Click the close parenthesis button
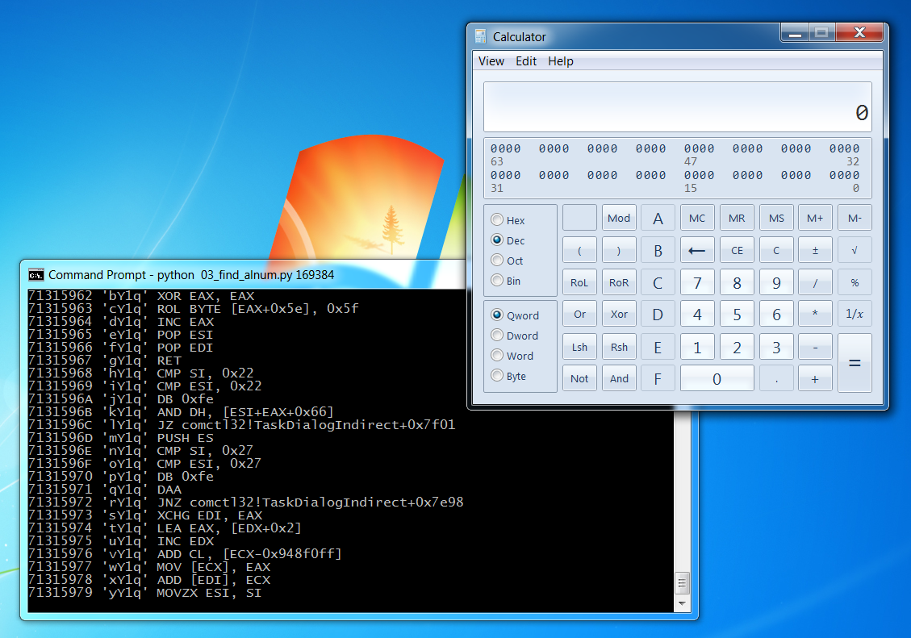Image resolution: width=911 pixels, height=638 pixels. (x=619, y=250)
